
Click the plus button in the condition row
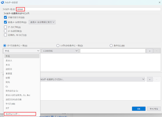click(150, 51)
